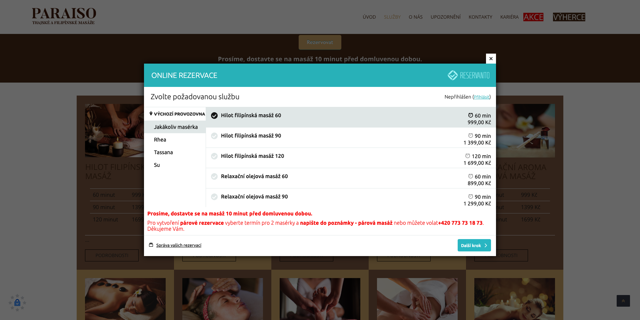
Task: Click the checkmark icon on Hilot filipínská masáž 60
Action: (214, 116)
